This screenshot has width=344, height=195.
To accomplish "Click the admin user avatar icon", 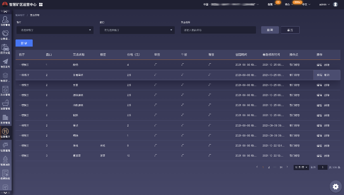I will coord(335,5).
